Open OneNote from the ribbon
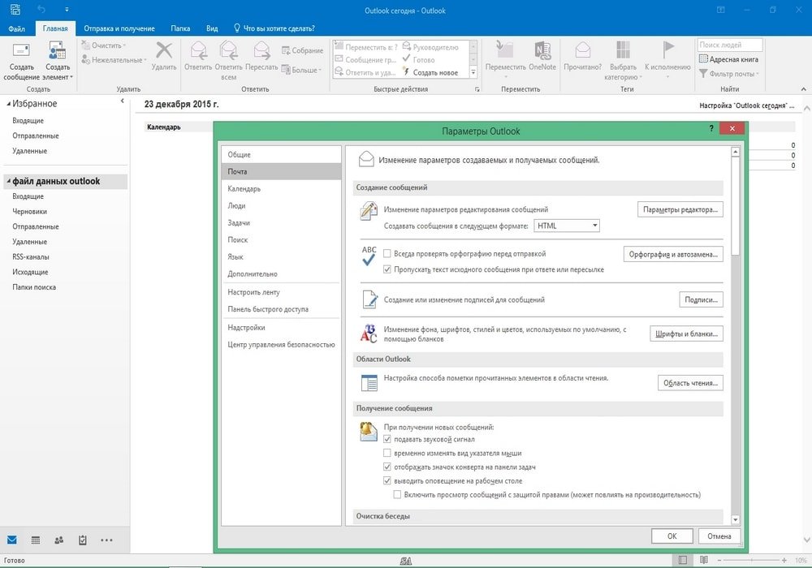Viewport: 812px width, 568px height. tap(542, 54)
